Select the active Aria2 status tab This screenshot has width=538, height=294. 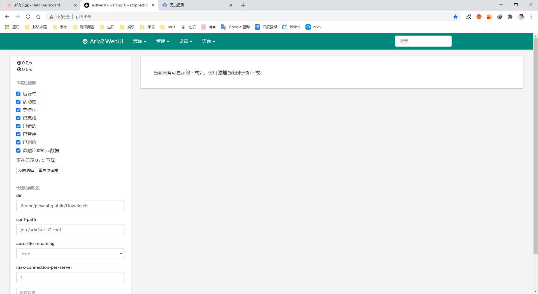120,5
